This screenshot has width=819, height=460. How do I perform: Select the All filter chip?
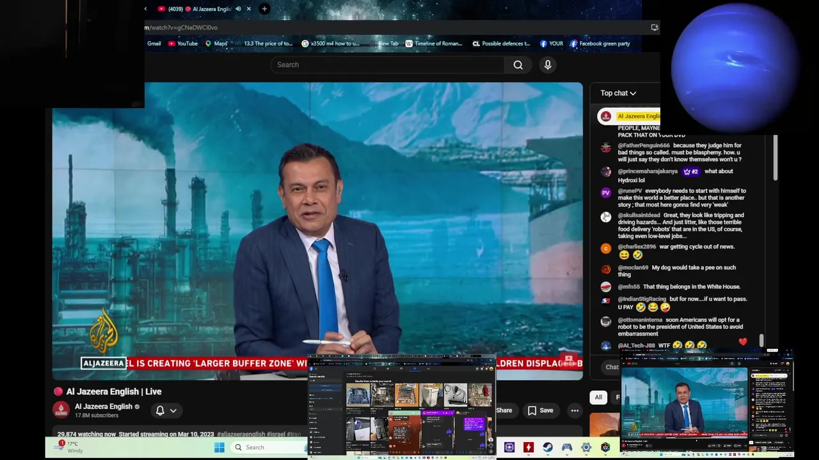coord(598,397)
